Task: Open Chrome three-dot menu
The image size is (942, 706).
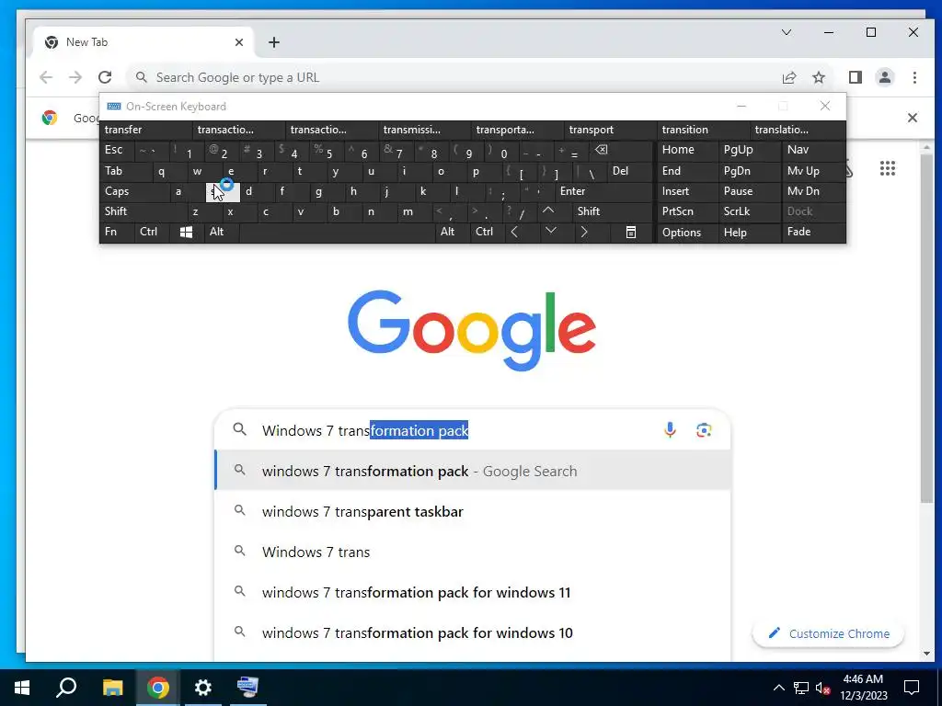Action: (914, 77)
